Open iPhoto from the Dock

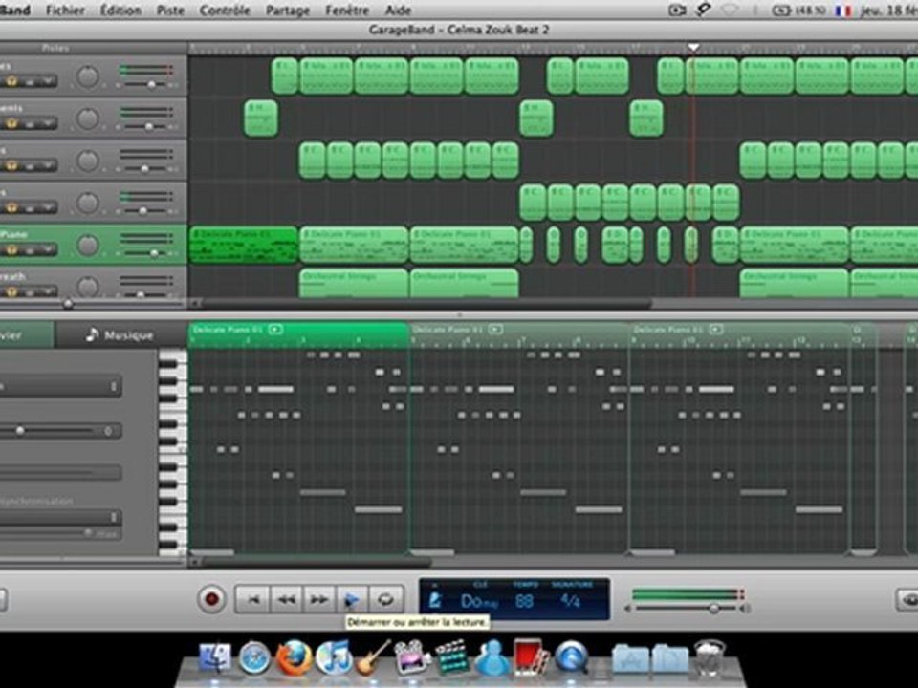(x=413, y=657)
